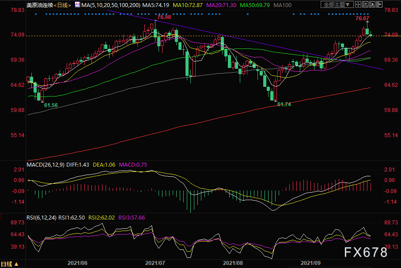Click the MA100 label
401x268 pixels.
282,5
